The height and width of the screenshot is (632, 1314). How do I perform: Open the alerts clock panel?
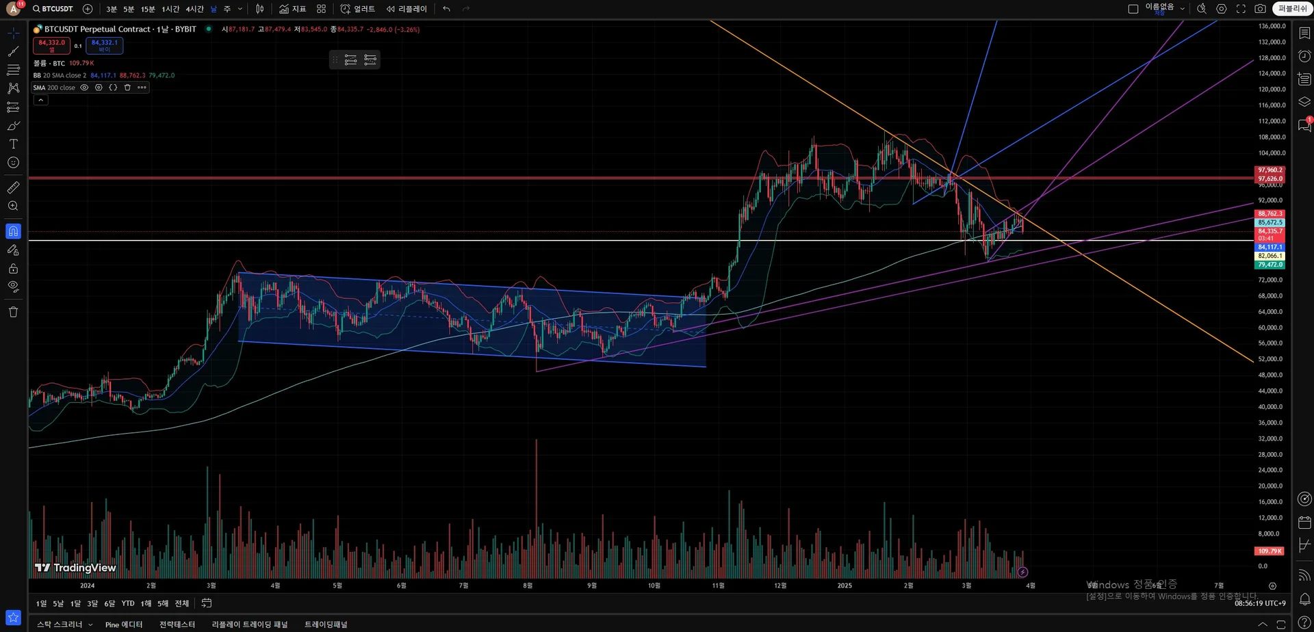pyautogui.click(x=1304, y=56)
